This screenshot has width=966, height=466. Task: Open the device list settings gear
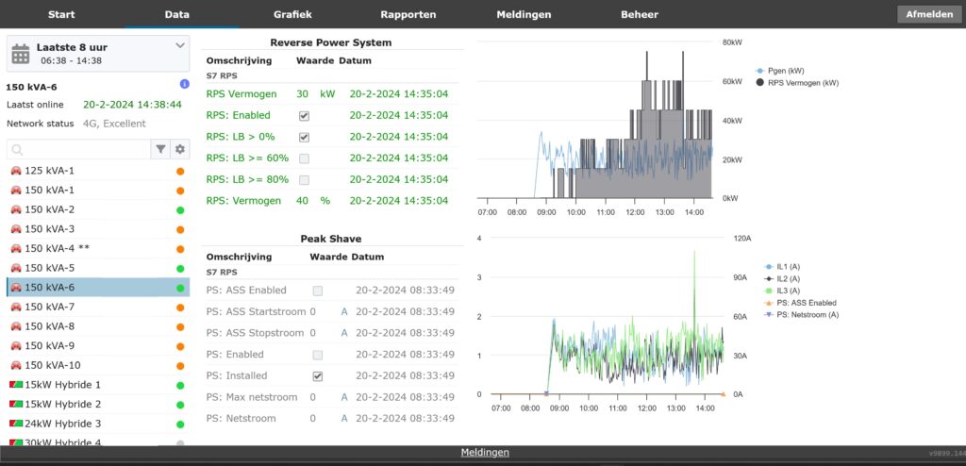[179, 149]
